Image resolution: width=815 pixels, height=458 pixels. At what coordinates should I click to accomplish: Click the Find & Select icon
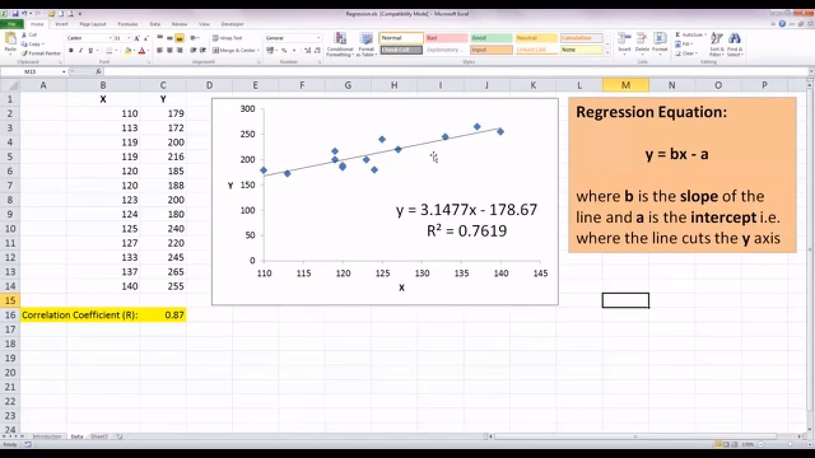[735, 45]
